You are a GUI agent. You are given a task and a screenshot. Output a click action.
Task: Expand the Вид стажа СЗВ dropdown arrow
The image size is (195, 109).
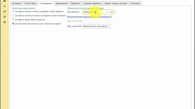[x=109, y=21]
